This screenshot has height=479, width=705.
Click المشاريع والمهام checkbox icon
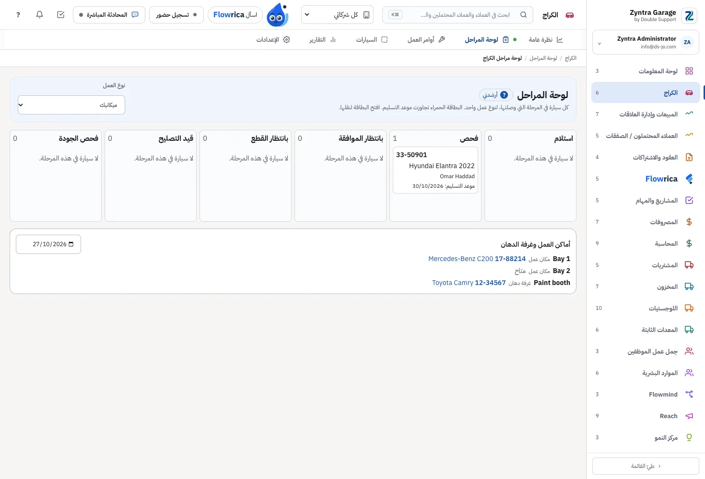[x=689, y=200]
